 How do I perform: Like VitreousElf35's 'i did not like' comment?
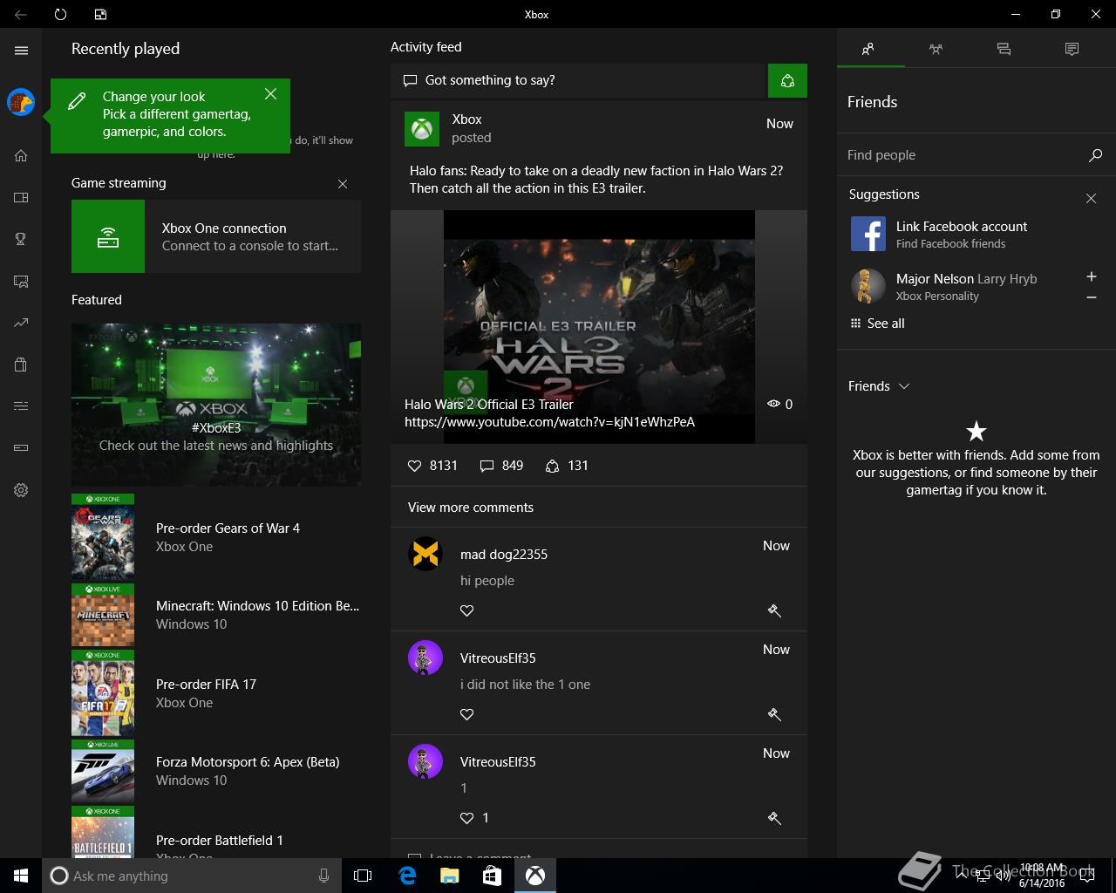click(467, 714)
